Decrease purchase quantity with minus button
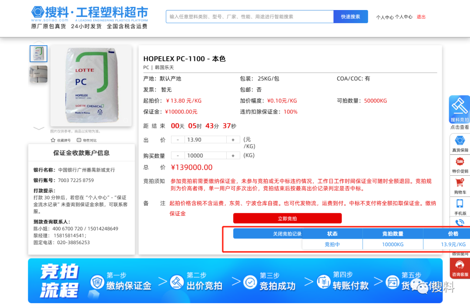470x308 pixels. [x=178, y=155]
